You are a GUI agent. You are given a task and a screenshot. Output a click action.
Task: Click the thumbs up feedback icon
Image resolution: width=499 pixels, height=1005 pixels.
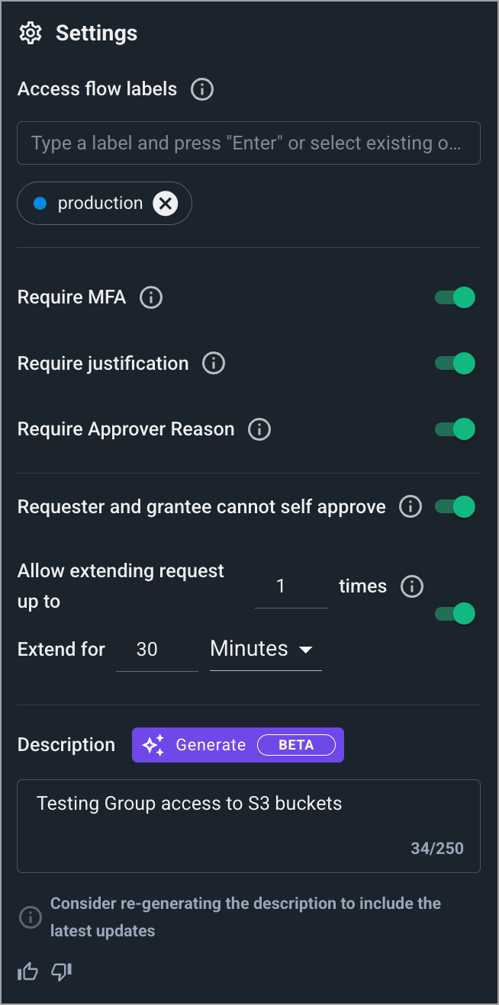coord(27,971)
